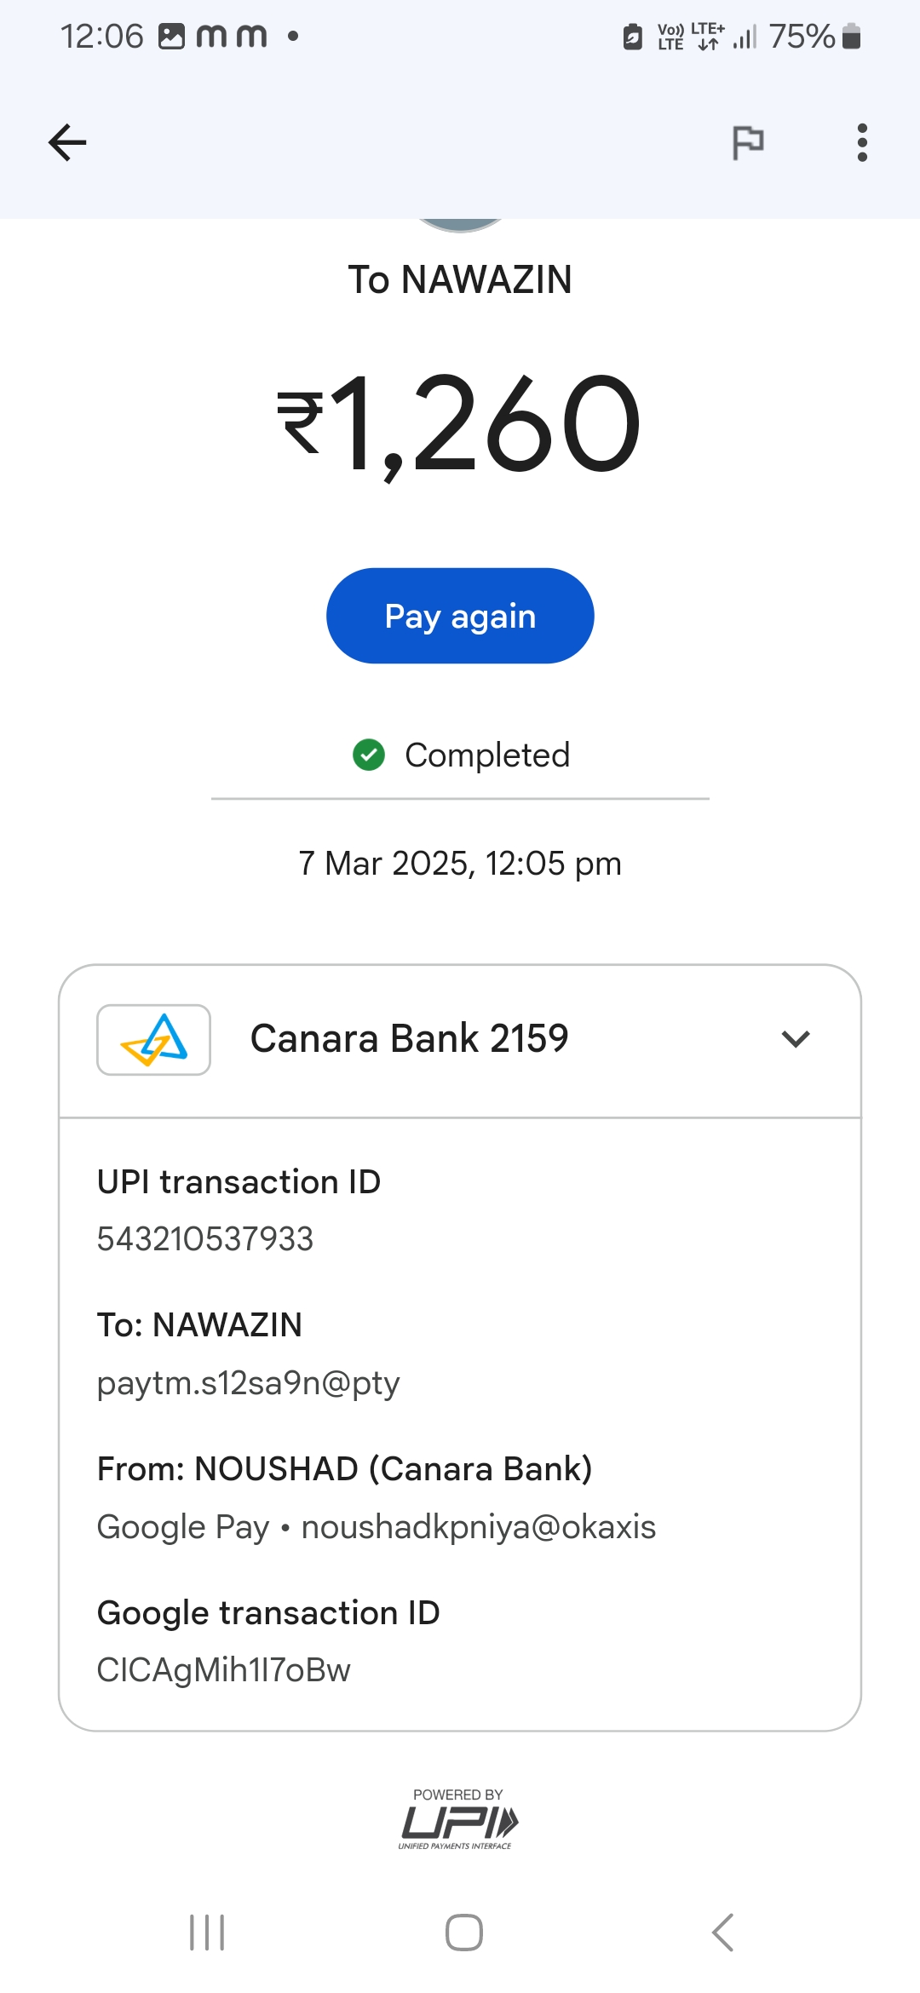The height and width of the screenshot is (1993, 920).
Task: Tap the gallery notification icon in status bar
Action: (171, 37)
